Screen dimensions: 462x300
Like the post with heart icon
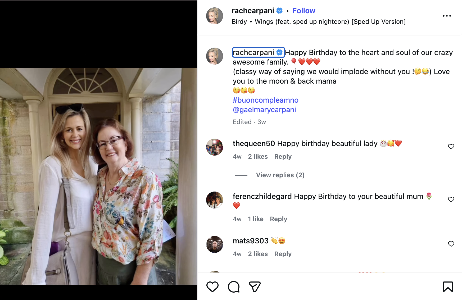pos(212,287)
